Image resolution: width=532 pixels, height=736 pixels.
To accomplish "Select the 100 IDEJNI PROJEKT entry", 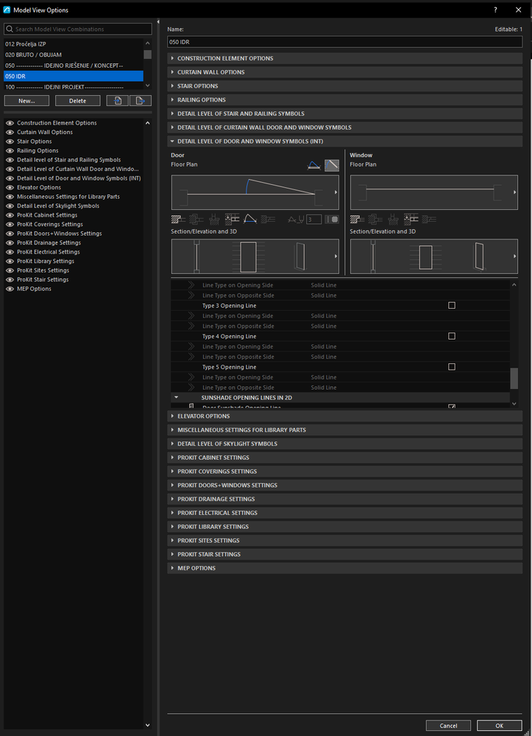I will click(x=73, y=87).
